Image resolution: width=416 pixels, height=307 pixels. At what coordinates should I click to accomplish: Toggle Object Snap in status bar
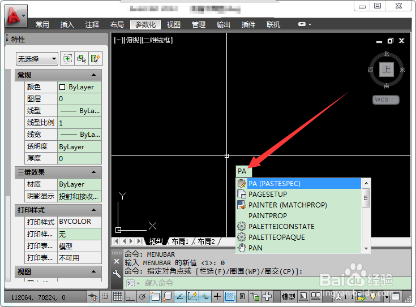tap(155, 296)
